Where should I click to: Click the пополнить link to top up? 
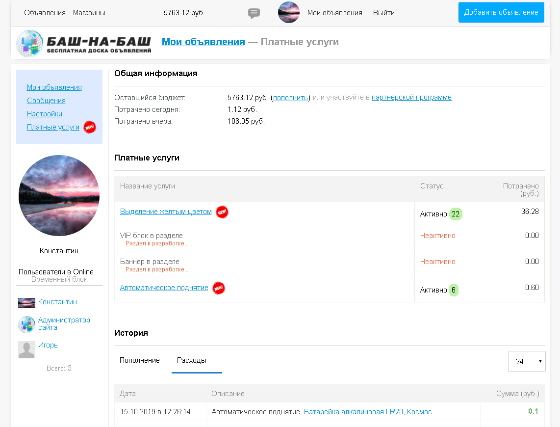point(290,98)
